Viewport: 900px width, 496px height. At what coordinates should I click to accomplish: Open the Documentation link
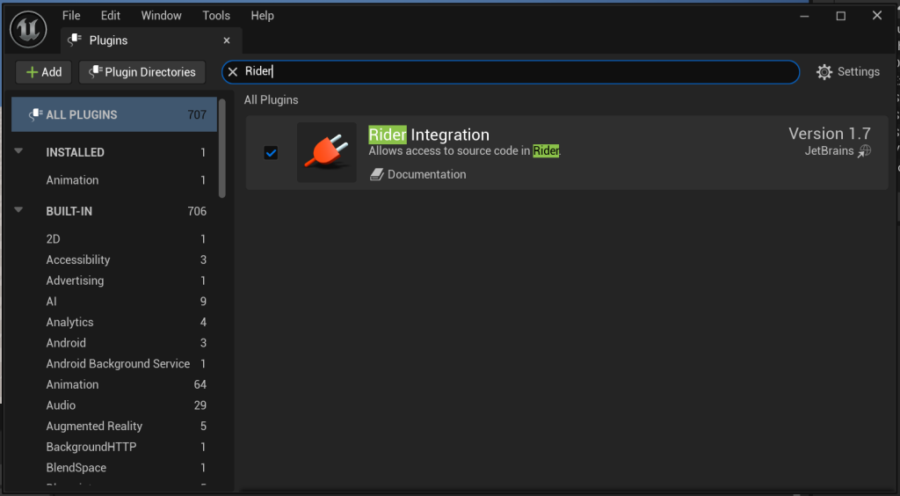[426, 174]
